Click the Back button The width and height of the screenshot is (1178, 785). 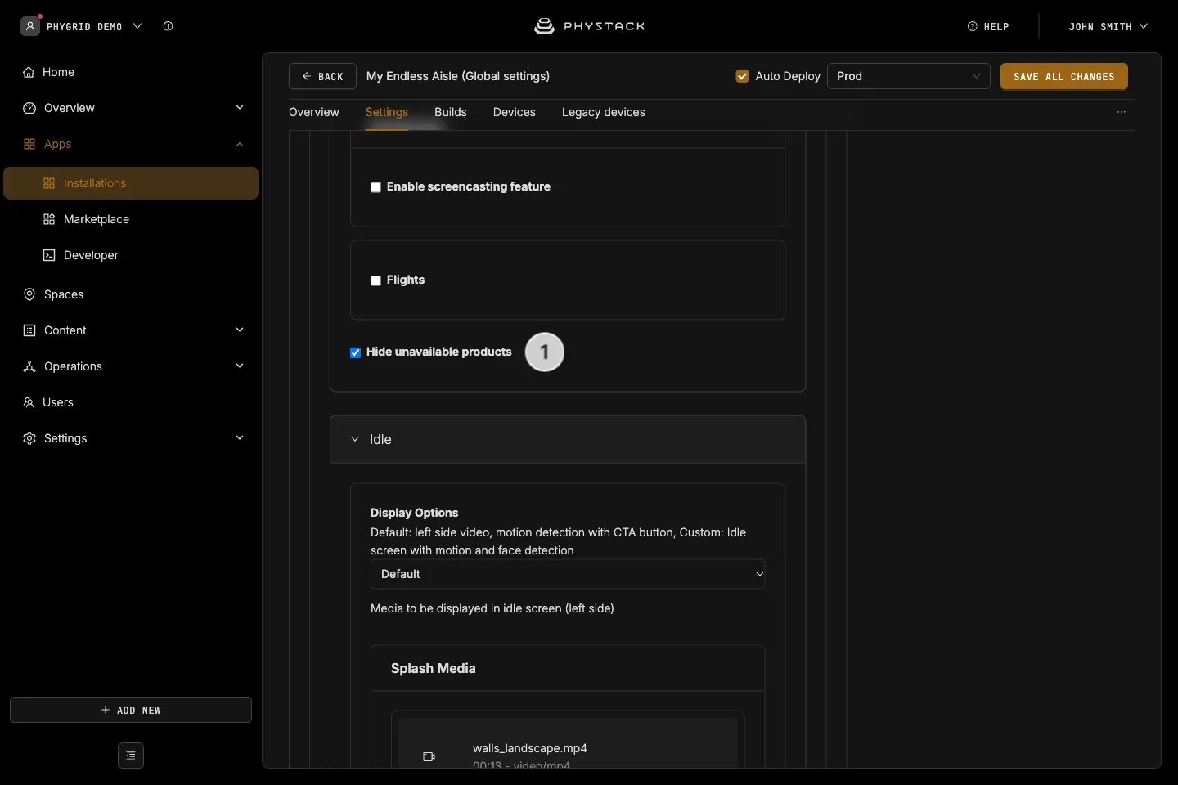coord(322,76)
